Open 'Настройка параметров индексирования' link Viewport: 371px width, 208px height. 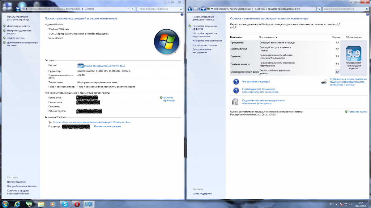(205, 35)
